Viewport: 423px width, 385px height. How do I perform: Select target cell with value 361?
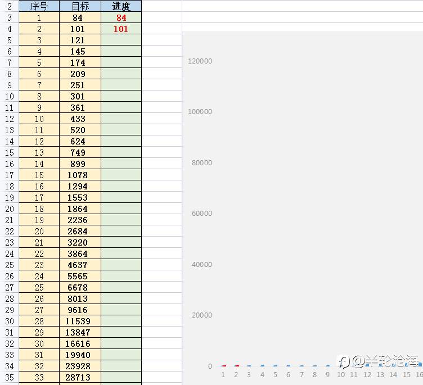(80, 107)
